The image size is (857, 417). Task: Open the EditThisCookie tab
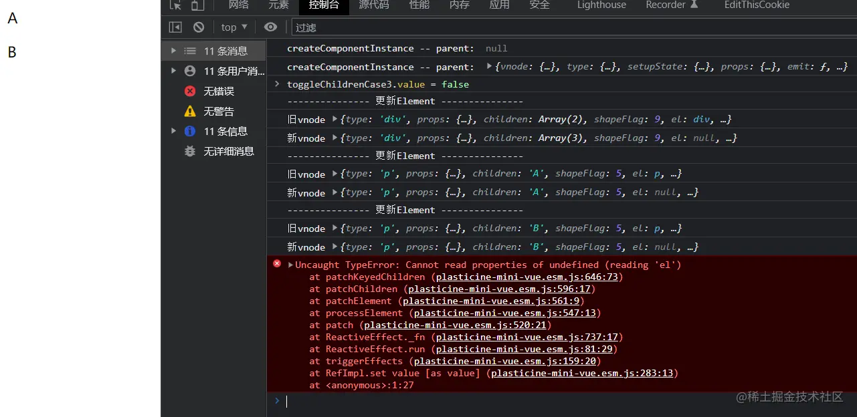tap(757, 5)
